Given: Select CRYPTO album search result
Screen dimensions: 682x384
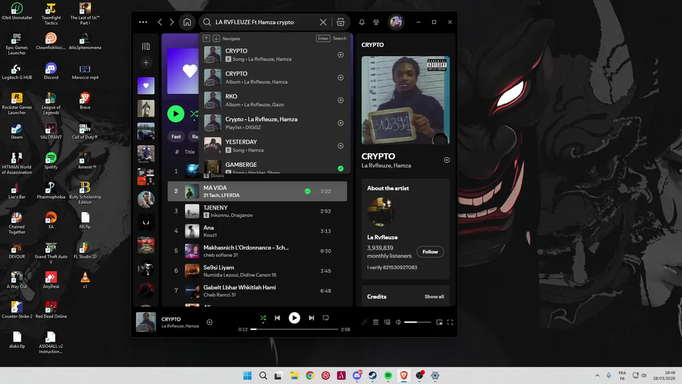Looking at the screenshot, I should 274,78.
